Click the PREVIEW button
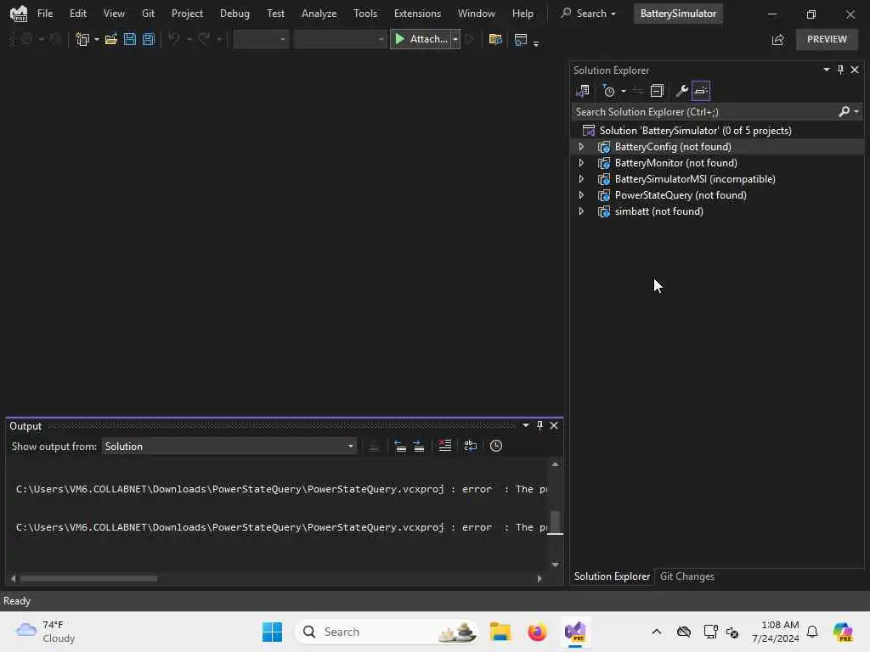The height and width of the screenshot is (652, 870). 827,39
